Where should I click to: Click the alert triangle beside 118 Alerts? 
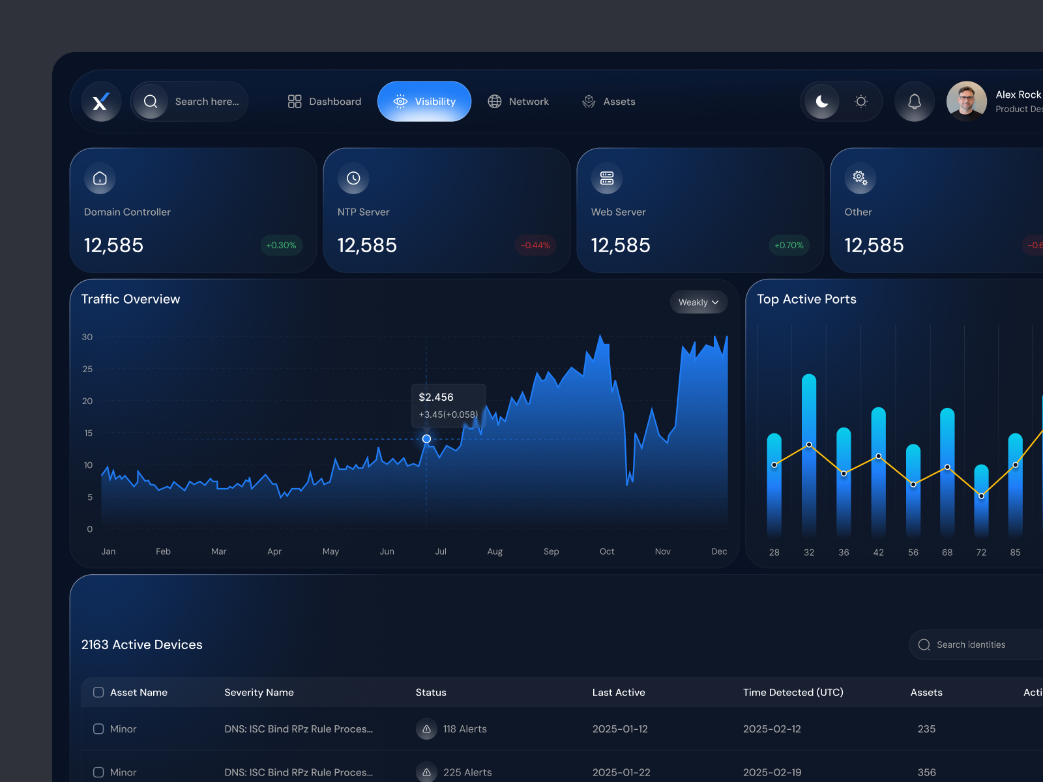(426, 729)
